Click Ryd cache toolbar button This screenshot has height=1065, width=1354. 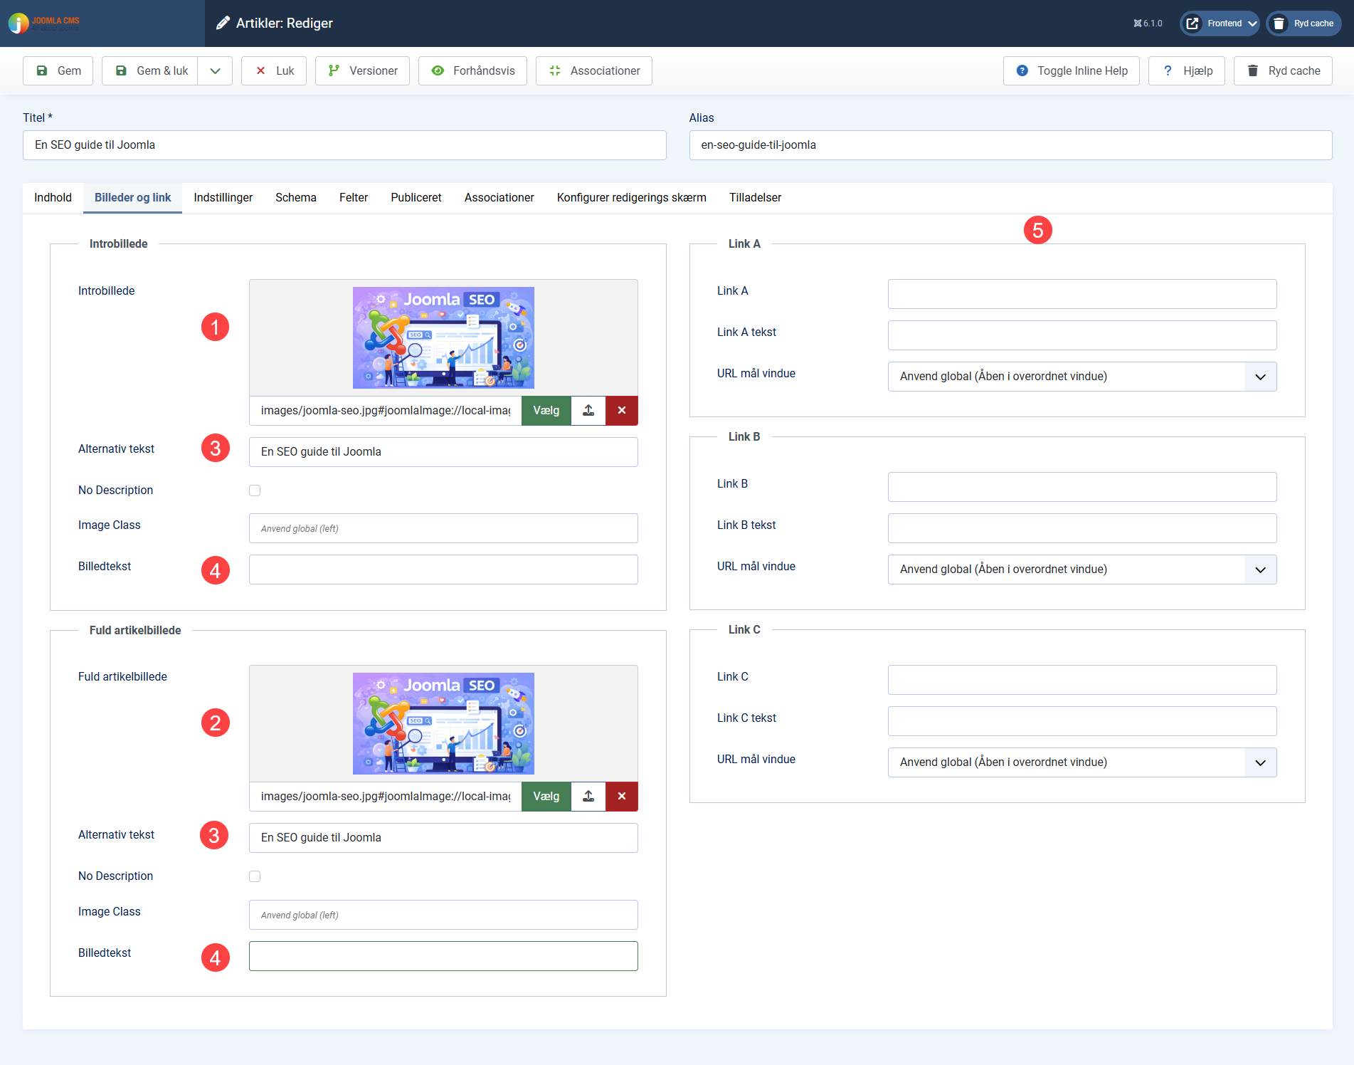(x=1283, y=70)
